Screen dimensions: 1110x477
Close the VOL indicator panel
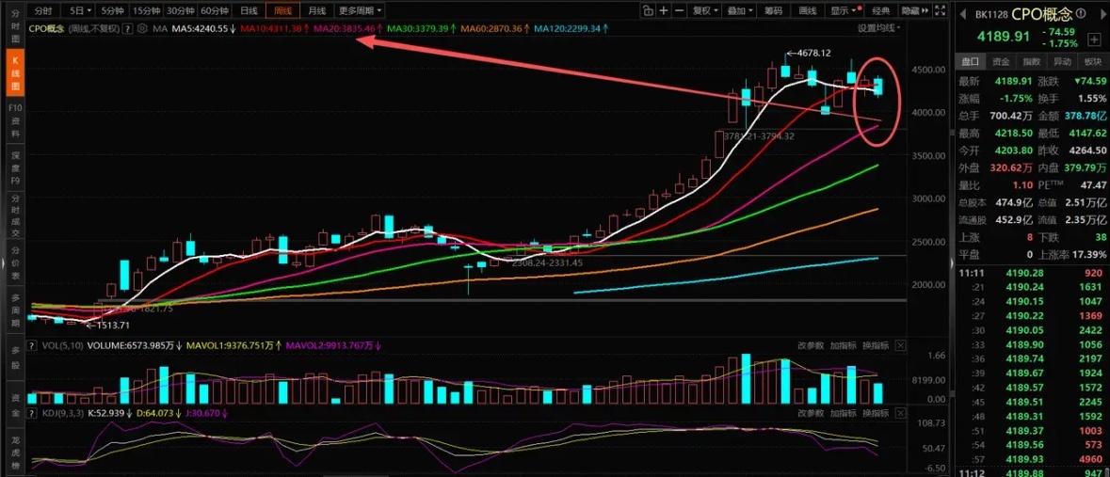tap(900, 346)
